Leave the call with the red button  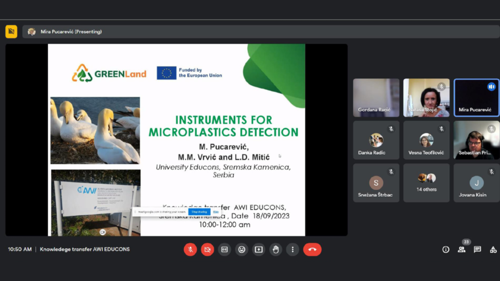click(x=312, y=249)
